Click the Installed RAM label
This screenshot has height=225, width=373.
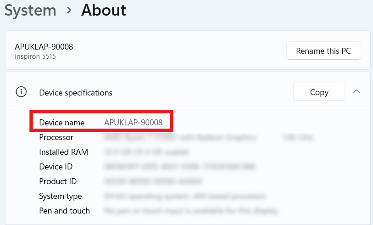point(63,152)
